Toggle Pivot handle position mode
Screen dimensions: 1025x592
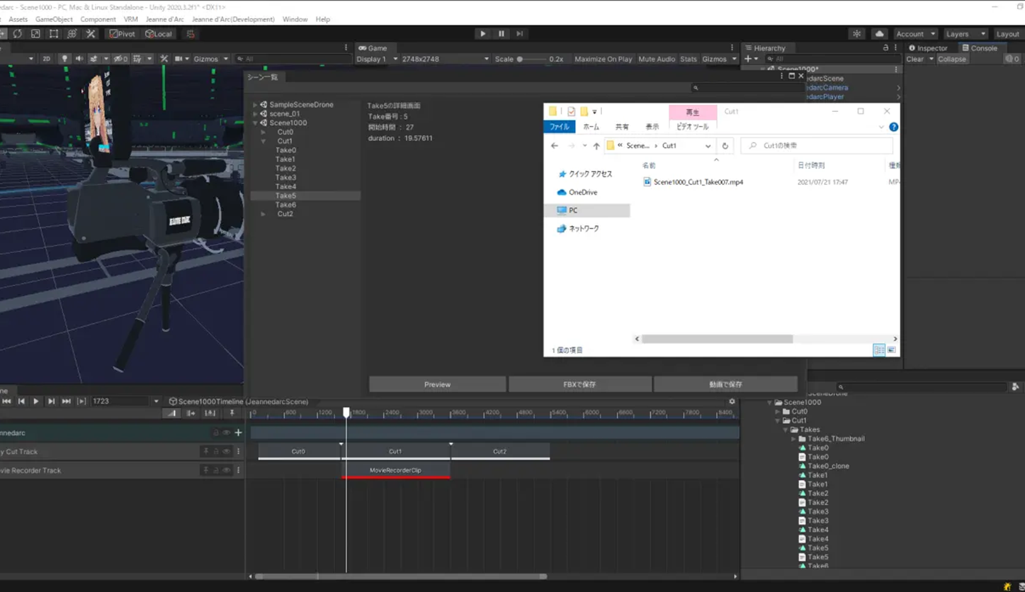(x=123, y=34)
